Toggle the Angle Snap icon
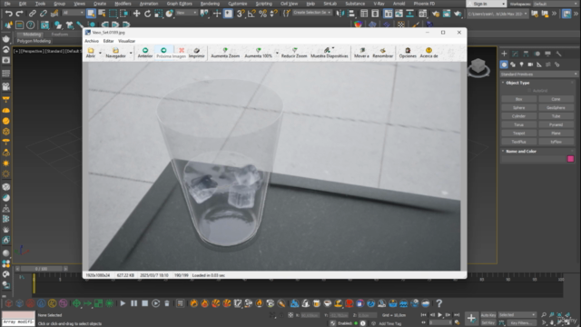The image size is (581, 327). pyautogui.click(x=251, y=14)
